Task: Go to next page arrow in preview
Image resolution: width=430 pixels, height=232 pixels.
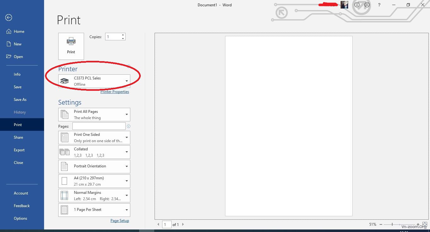Action: pos(183,224)
